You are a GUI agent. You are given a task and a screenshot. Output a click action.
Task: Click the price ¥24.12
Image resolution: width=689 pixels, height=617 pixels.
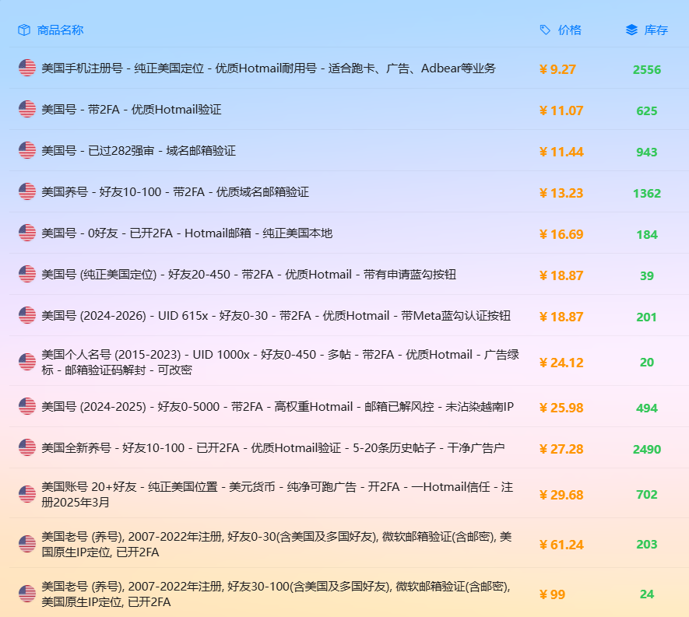[561, 363]
